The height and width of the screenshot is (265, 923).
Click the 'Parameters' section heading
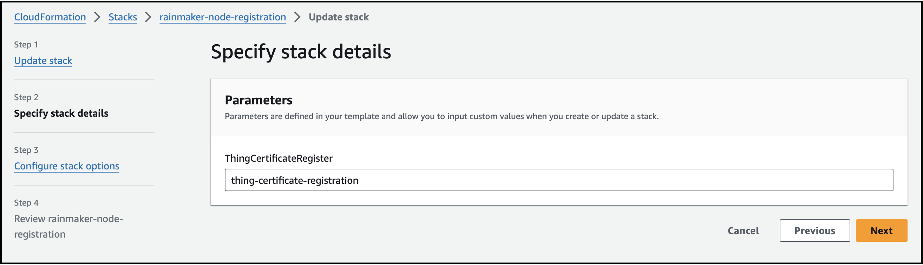pyautogui.click(x=258, y=100)
